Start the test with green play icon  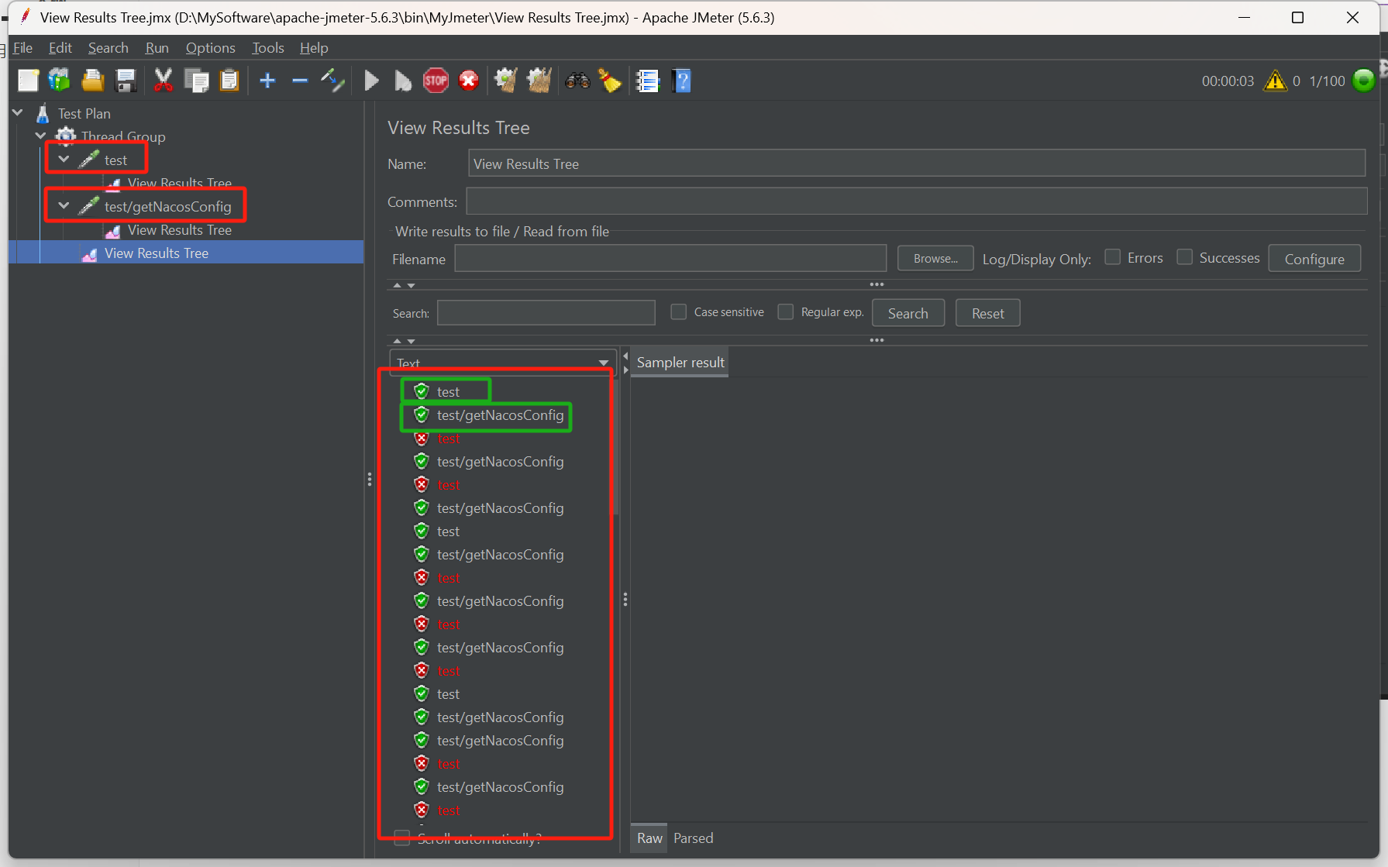click(x=371, y=81)
